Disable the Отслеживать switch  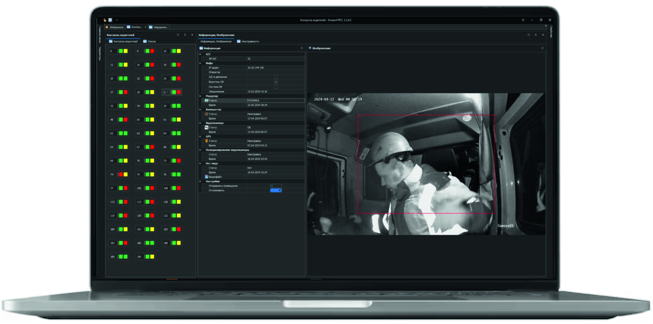click(276, 190)
